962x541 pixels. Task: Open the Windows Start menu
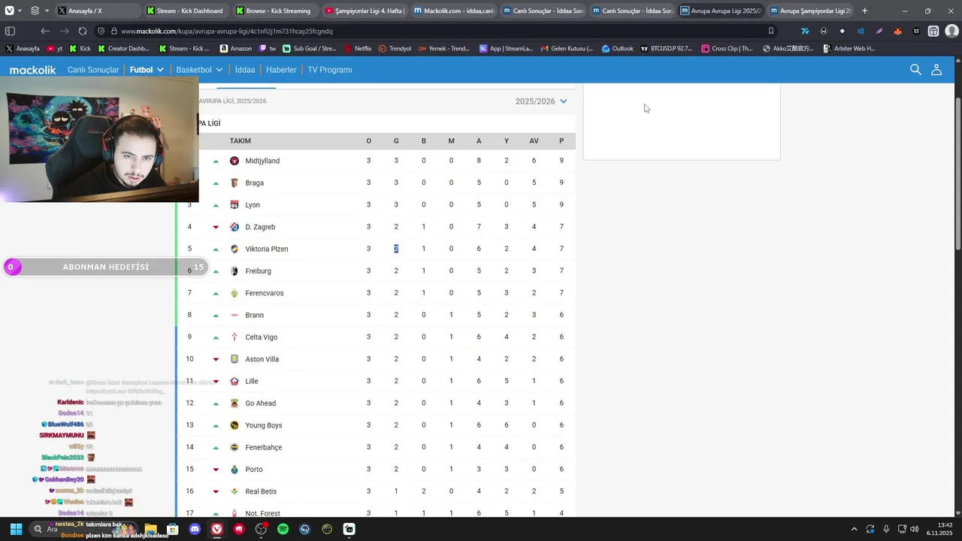pos(16,529)
